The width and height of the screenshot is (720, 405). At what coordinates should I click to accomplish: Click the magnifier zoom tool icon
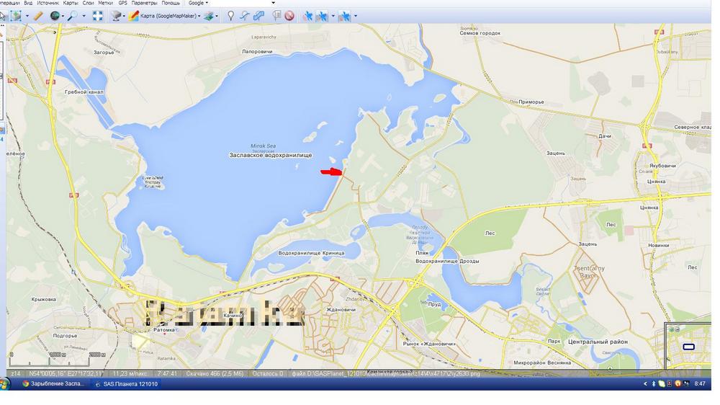[x=73, y=15]
